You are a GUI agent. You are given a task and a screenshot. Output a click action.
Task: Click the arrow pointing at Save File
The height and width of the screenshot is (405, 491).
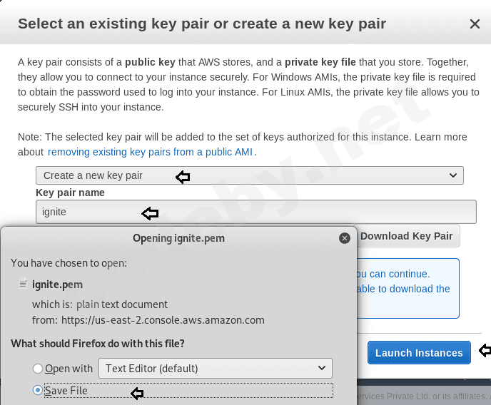[137, 393]
